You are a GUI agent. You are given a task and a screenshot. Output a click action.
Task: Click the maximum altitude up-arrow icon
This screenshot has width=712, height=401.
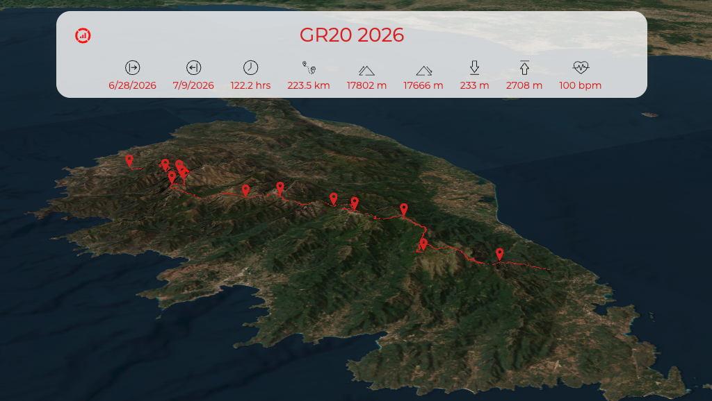pos(524,67)
